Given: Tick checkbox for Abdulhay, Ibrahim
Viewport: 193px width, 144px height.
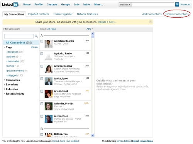Looking at the screenshot, I should point(42,41).
